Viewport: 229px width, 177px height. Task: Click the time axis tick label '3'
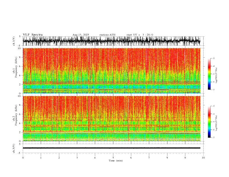tap(77, 158)
